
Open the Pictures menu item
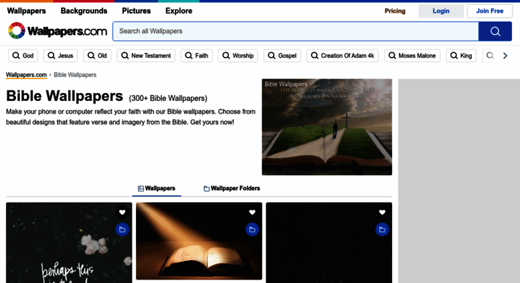coord(137,11)
